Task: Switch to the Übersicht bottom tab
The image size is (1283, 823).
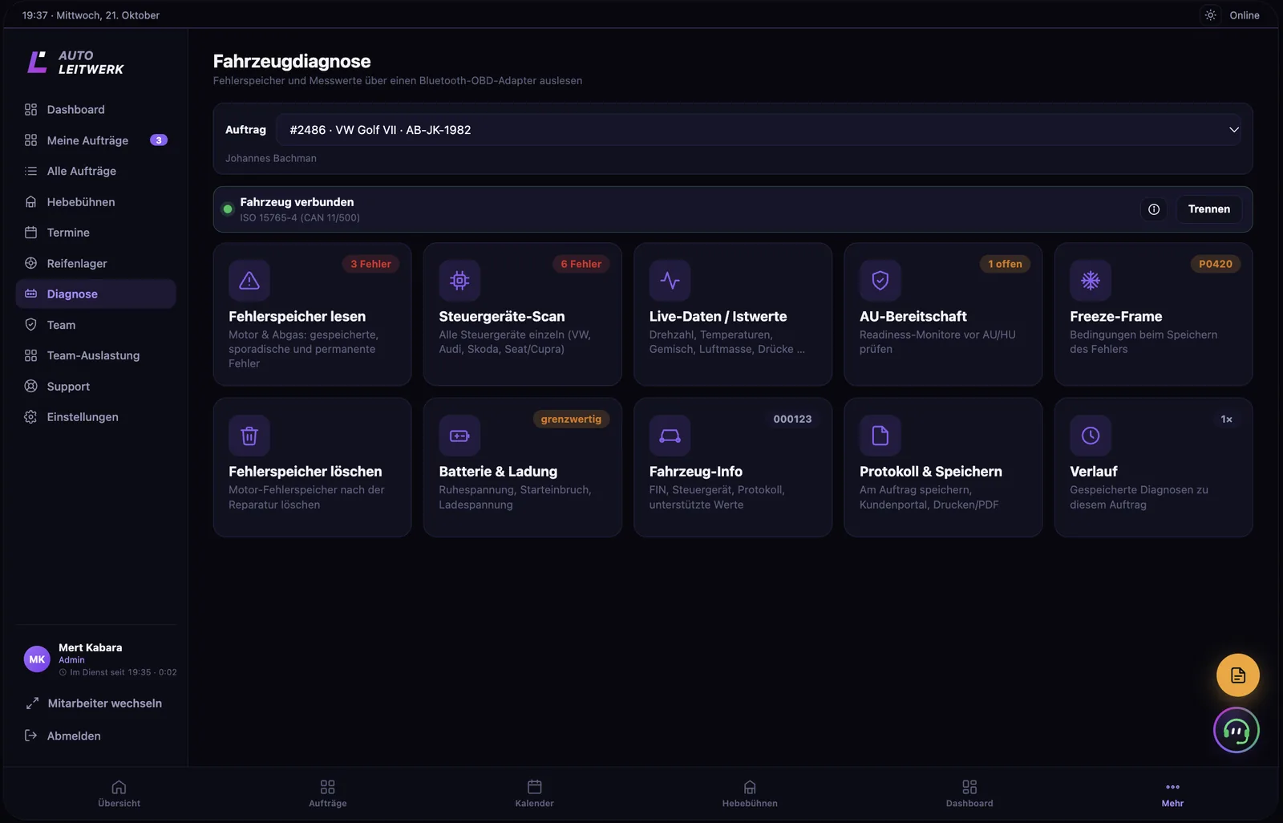Action: click(x=119, y=793)
